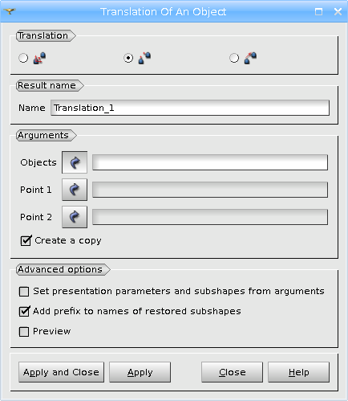Click the Point 2 selection arrow button
Viewport: 348px width, 401px height.
tap(75, 217)
